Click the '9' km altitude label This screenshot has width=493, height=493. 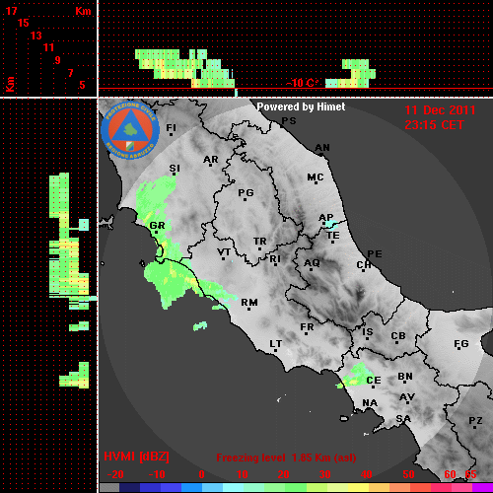pyautogui.click(x=57, y=60)
